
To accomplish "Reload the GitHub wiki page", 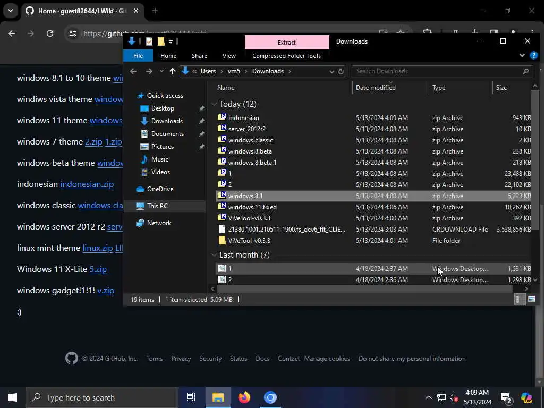I will pos(50,33).
